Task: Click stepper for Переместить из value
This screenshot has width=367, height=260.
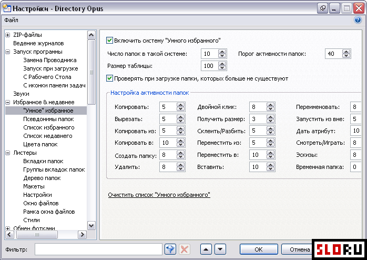Action: coord(270,143)
